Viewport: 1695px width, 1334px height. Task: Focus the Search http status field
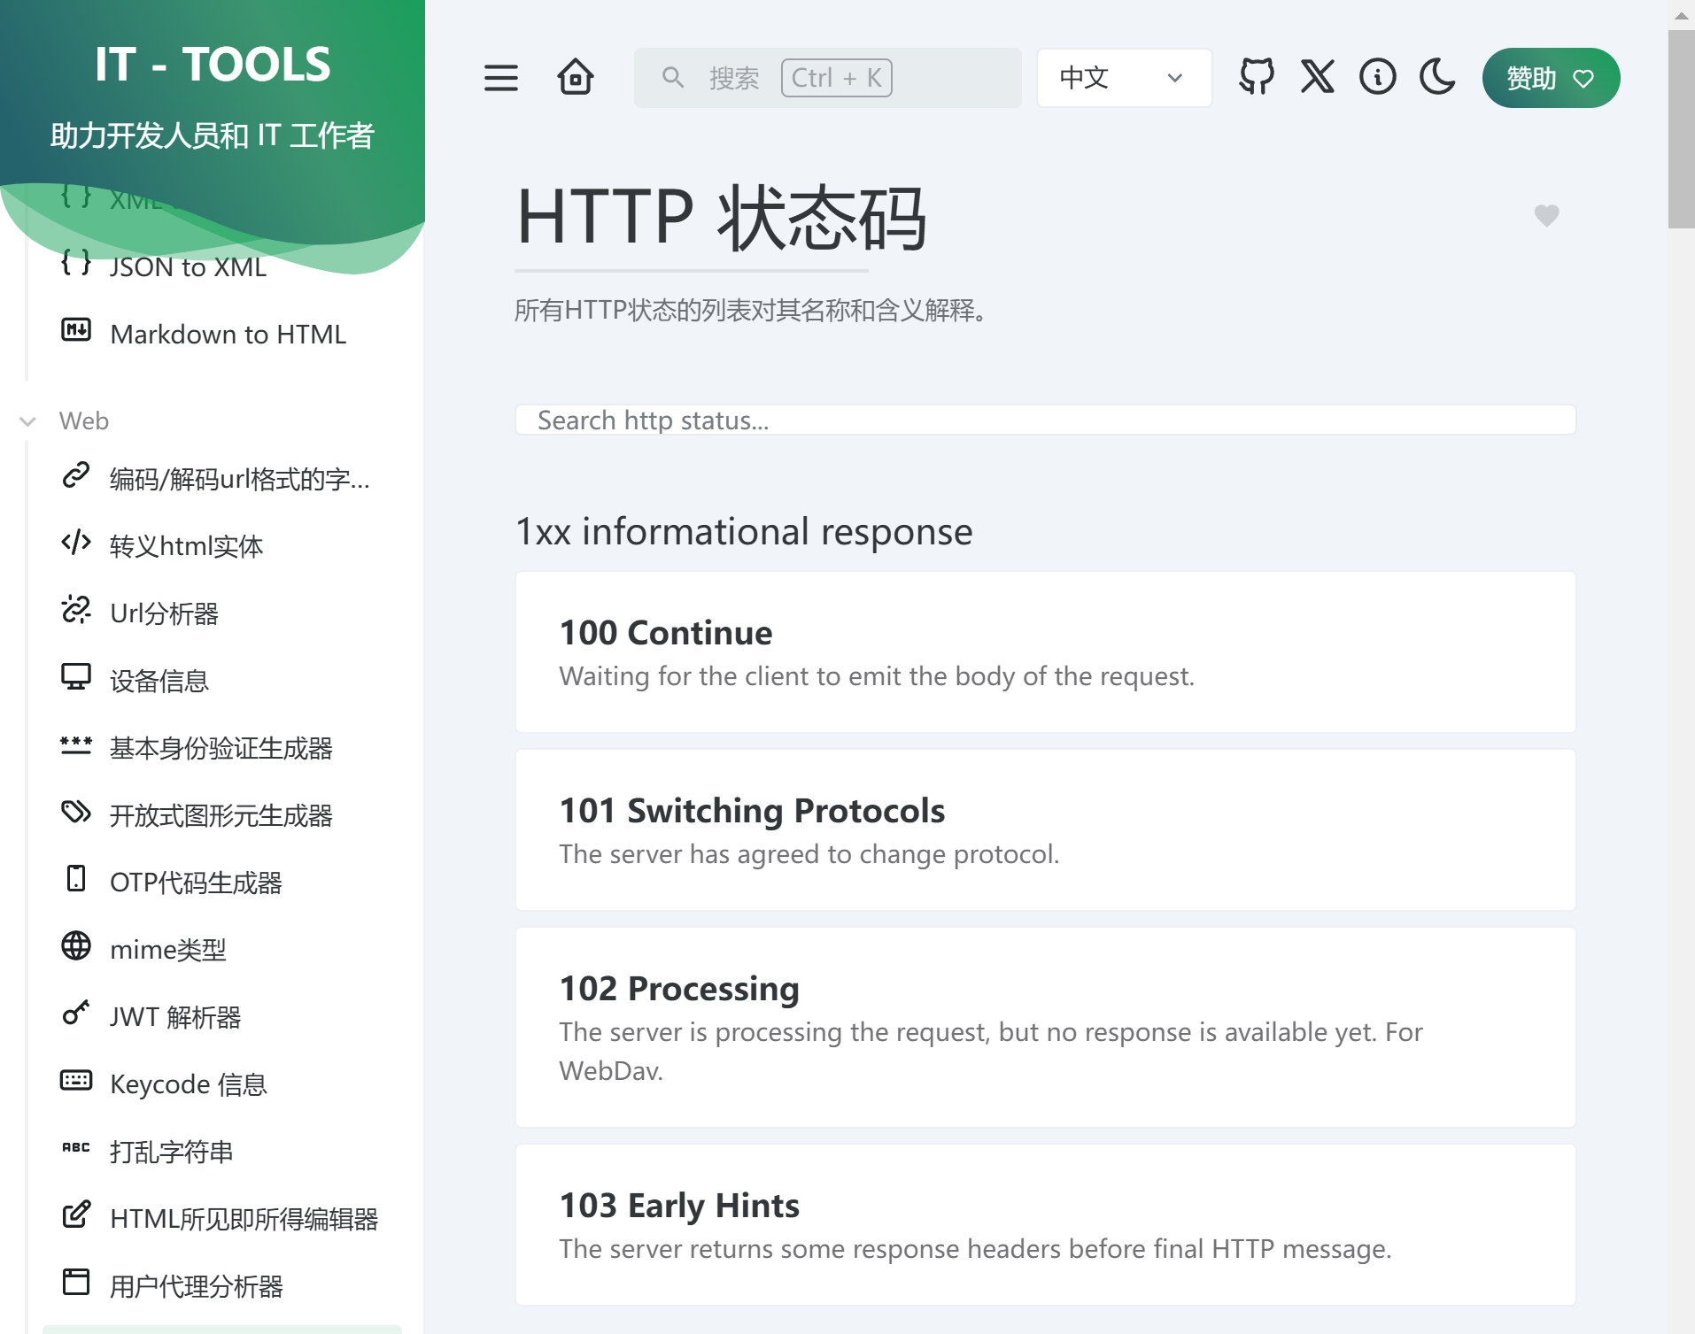point(1045,420)
